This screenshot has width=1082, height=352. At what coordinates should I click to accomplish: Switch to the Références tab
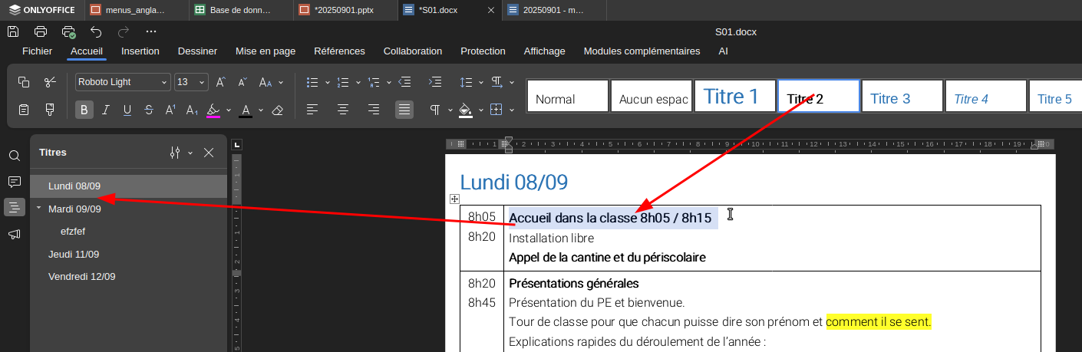[339, 51]
